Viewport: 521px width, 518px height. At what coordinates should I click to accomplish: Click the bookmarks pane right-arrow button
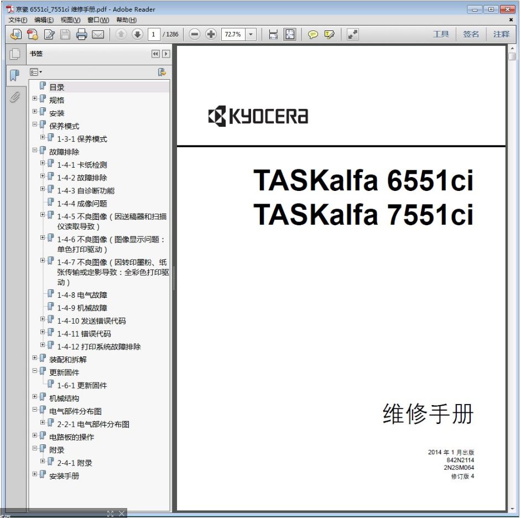click(166, 54)
